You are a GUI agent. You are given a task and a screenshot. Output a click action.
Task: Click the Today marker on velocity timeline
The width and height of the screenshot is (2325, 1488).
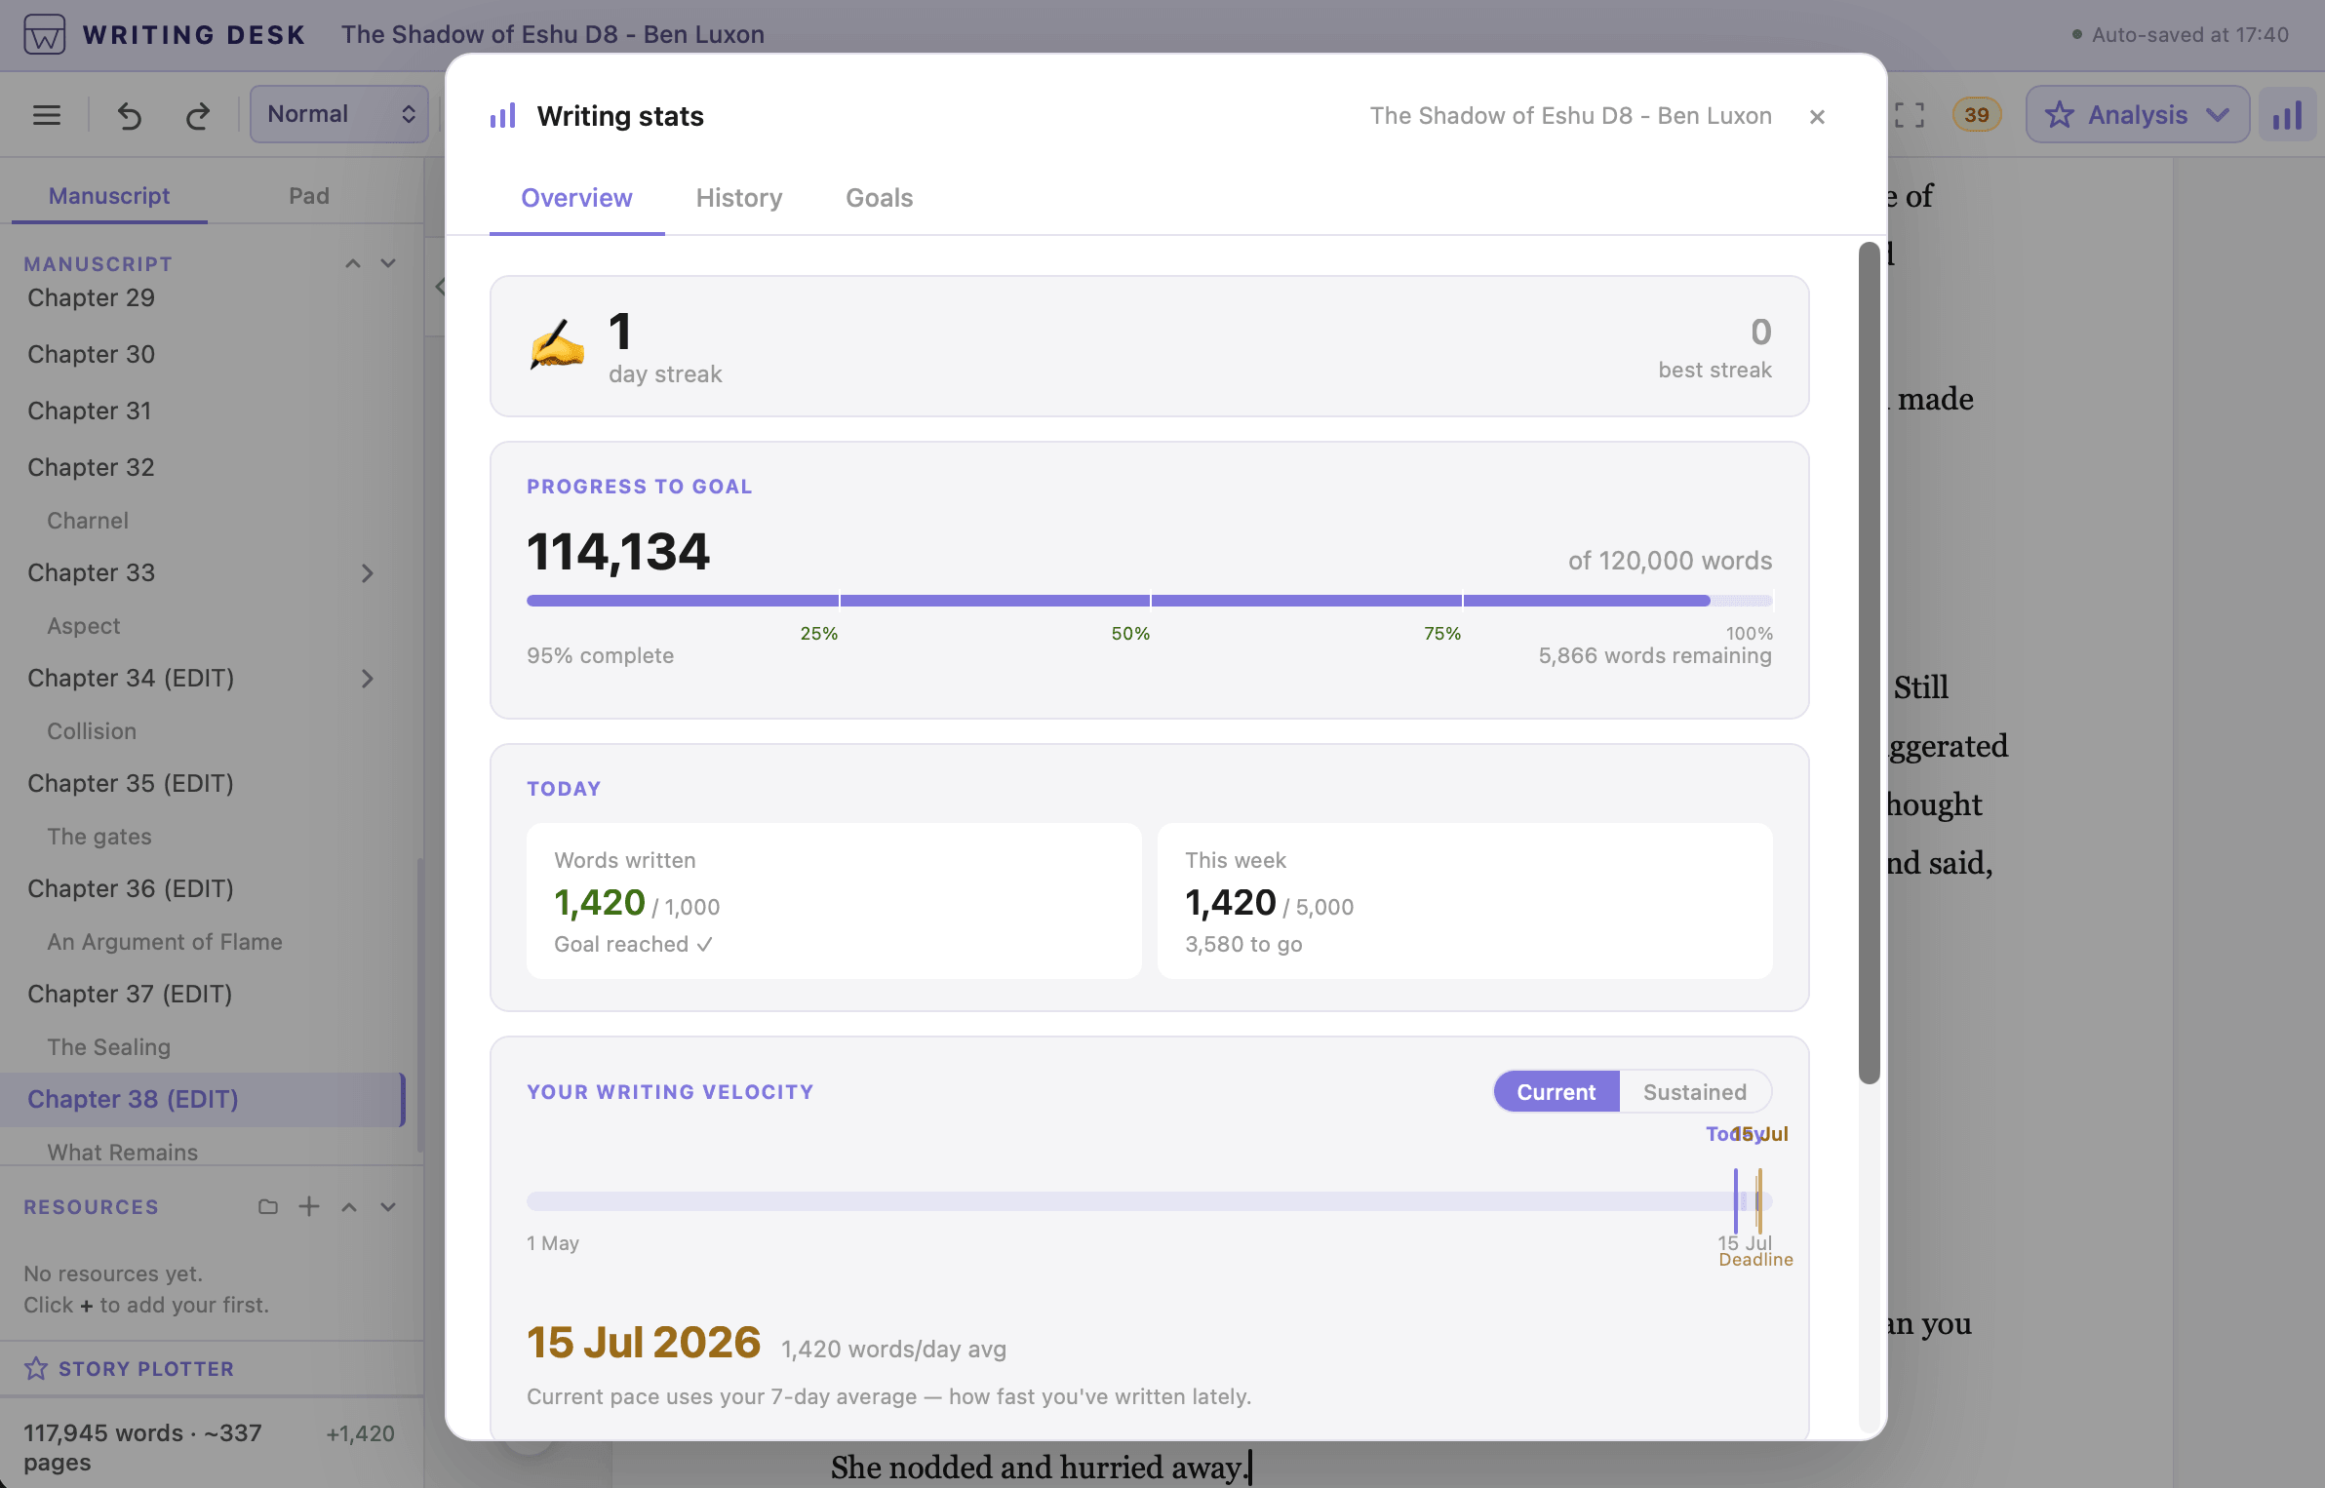coord(1736,1201)
